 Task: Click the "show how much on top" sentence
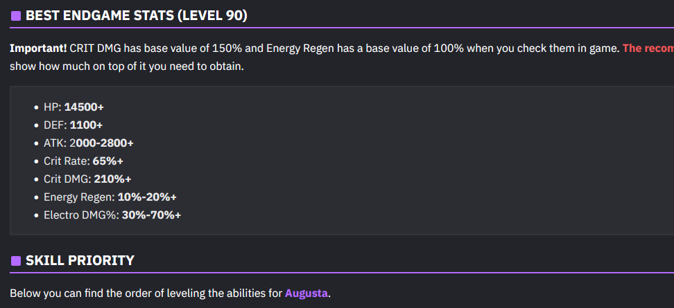pyautogui.click(x=126, y=67)
